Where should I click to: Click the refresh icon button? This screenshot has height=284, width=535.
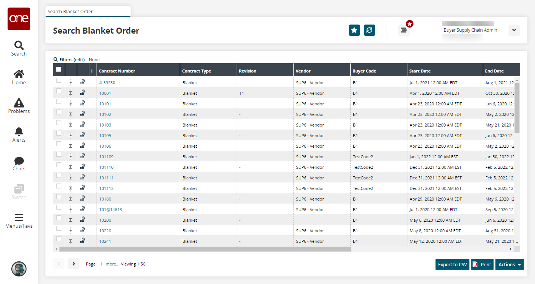370,30
